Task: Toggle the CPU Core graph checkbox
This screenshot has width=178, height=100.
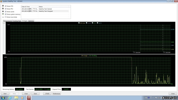Action: 79,23
